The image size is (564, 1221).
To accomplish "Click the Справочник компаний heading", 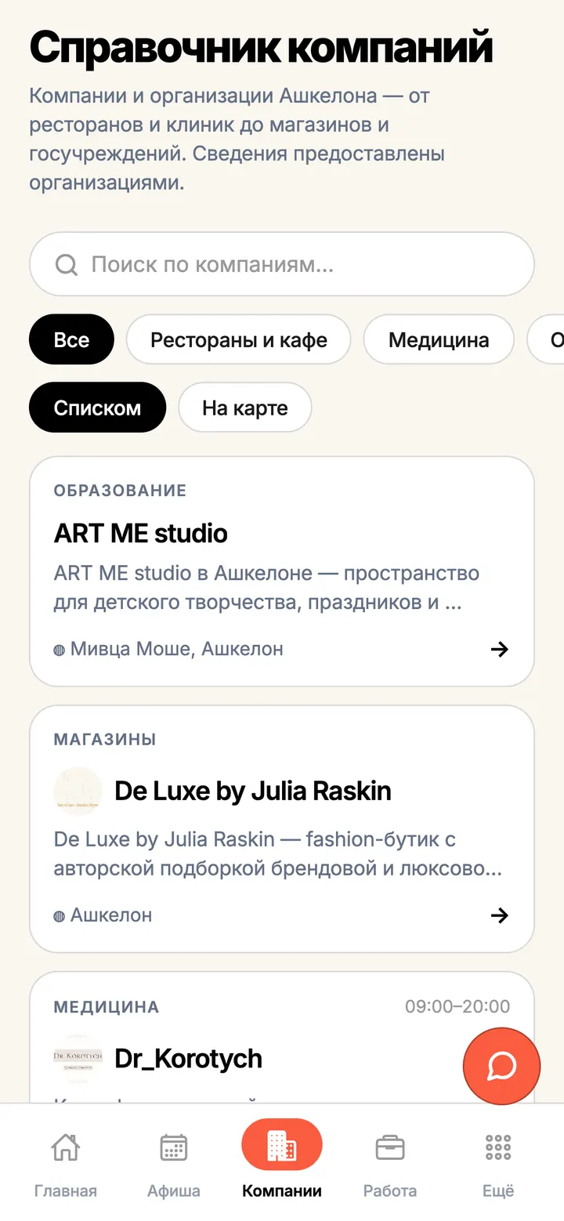I will pyautogui.click(x=262, y=47).
